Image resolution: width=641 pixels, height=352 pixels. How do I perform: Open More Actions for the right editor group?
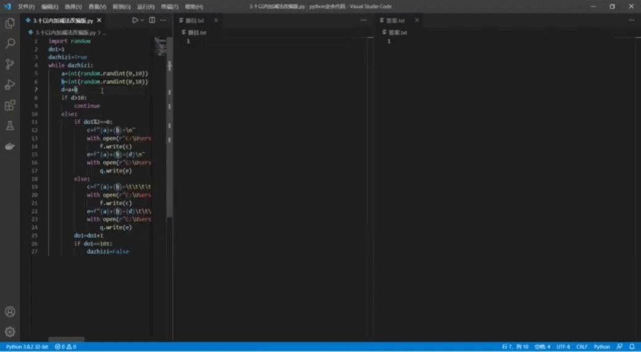631,20
